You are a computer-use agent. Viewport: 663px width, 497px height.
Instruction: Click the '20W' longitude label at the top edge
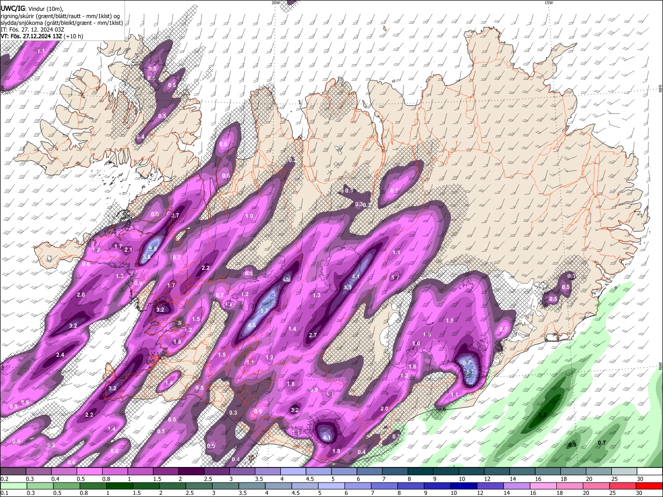[x=276, y=3]
